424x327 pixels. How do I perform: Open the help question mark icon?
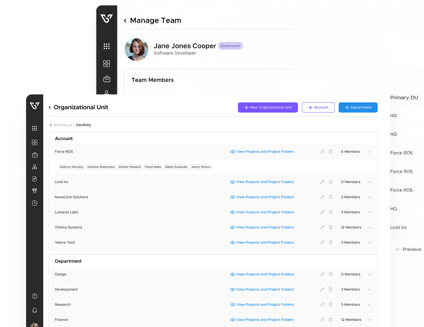[35, 296]
